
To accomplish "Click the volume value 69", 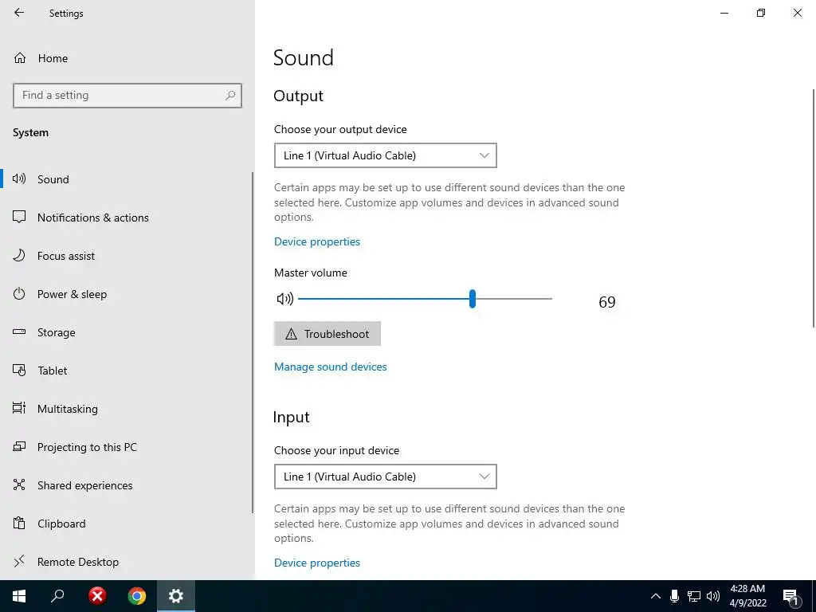I will [x=606, y=302].
